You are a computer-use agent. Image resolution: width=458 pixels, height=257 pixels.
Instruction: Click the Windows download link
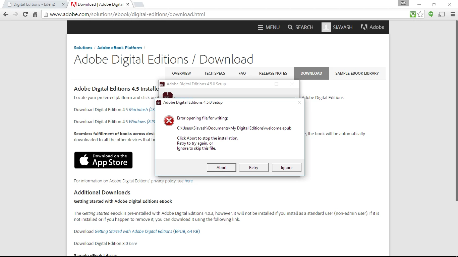(x=142, y=121)
